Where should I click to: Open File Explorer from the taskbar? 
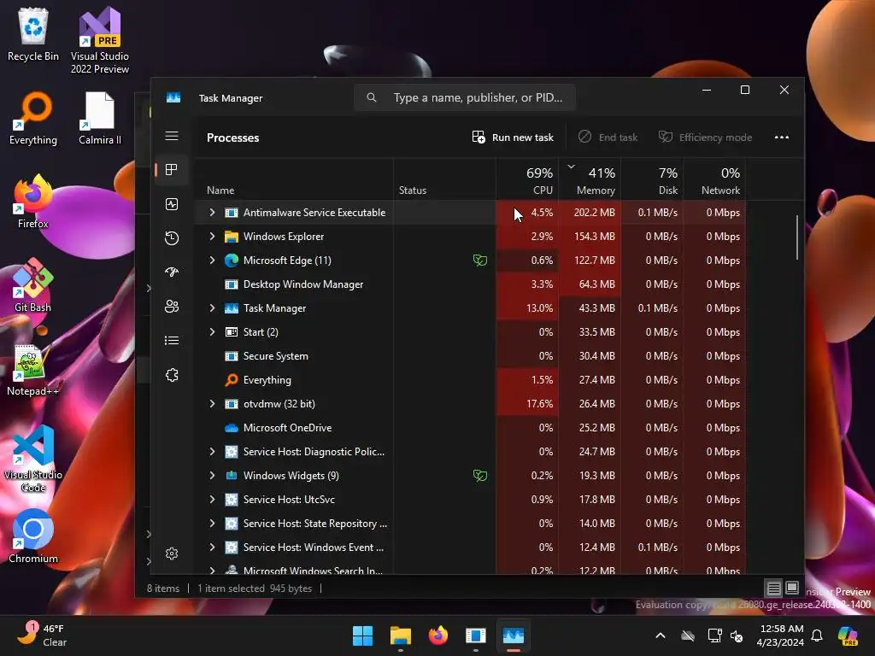click(x=400, y=635)
